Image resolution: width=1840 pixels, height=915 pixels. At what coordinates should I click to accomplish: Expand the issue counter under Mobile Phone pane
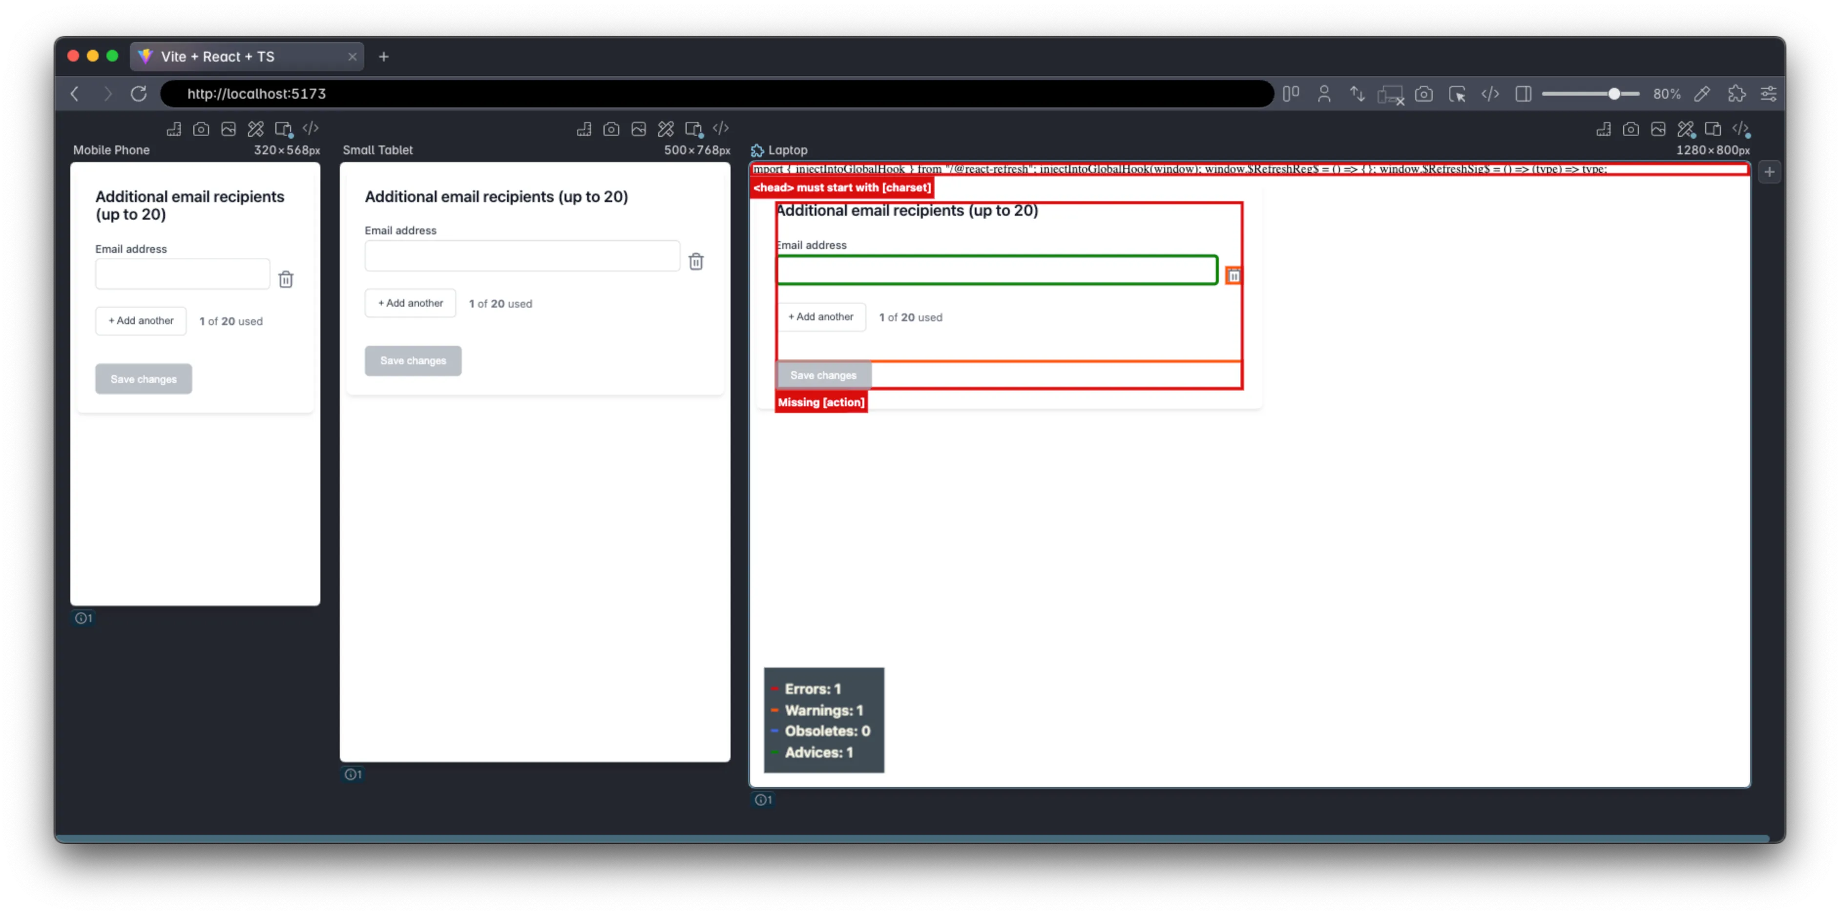coord(84,618)
